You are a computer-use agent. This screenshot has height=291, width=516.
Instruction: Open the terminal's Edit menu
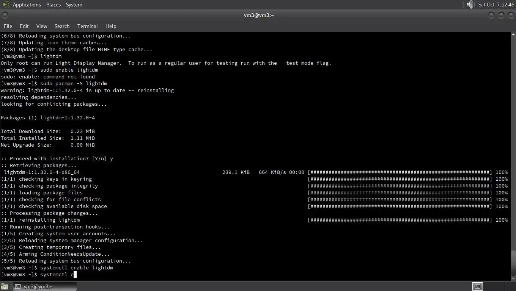(24, 26)
